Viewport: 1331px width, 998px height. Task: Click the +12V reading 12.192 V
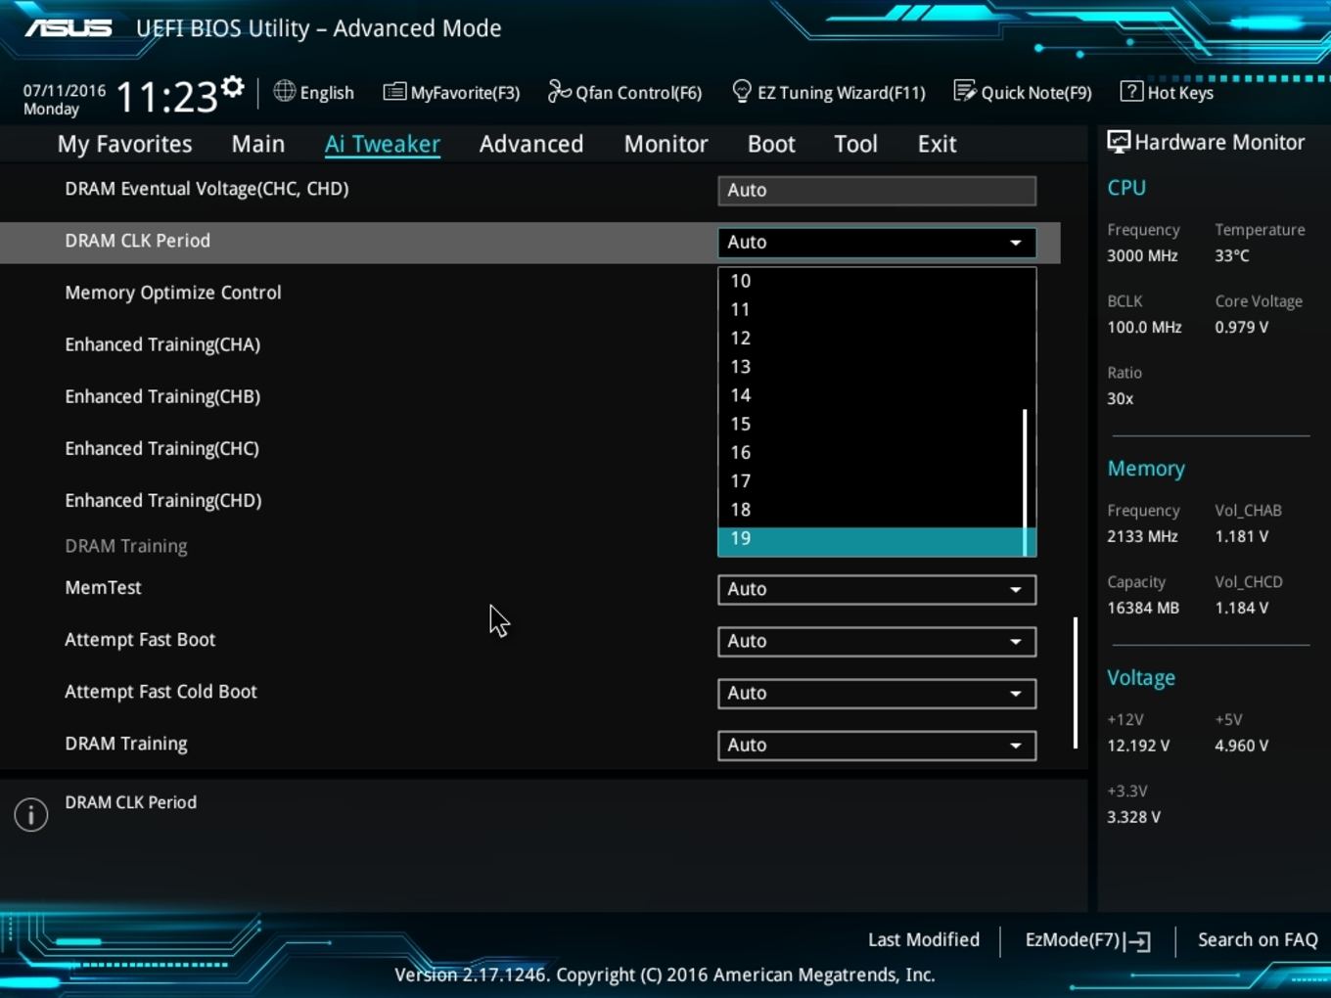(1138, 746)
